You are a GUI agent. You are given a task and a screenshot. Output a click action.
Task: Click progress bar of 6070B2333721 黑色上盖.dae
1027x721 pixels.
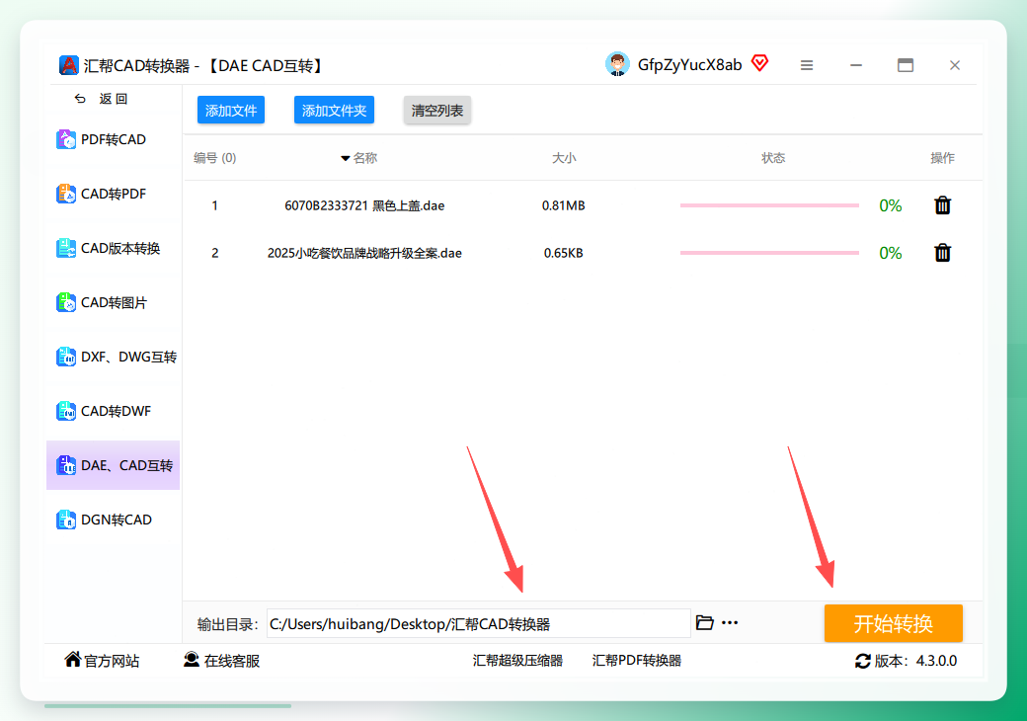tap(769, 205)
